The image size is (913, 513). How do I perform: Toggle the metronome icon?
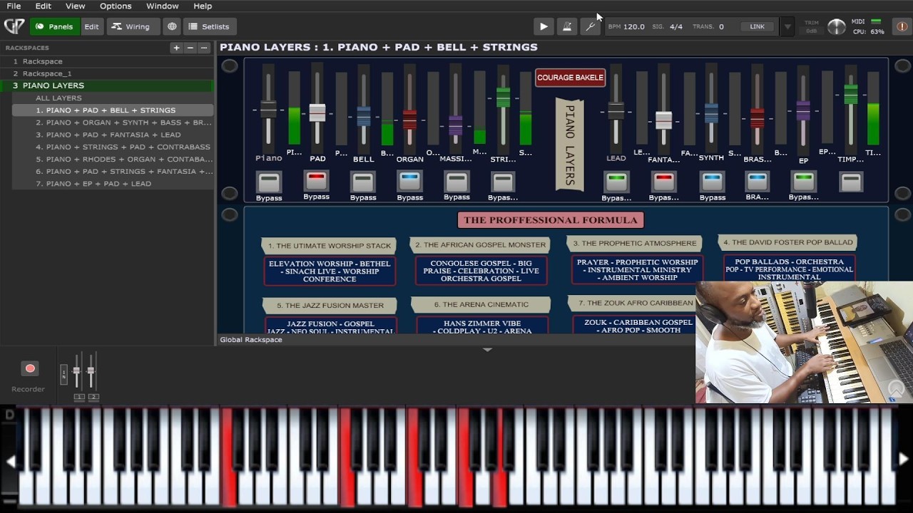[567, 26]
